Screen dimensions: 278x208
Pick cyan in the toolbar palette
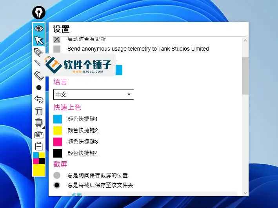click(x=36, y=155)
